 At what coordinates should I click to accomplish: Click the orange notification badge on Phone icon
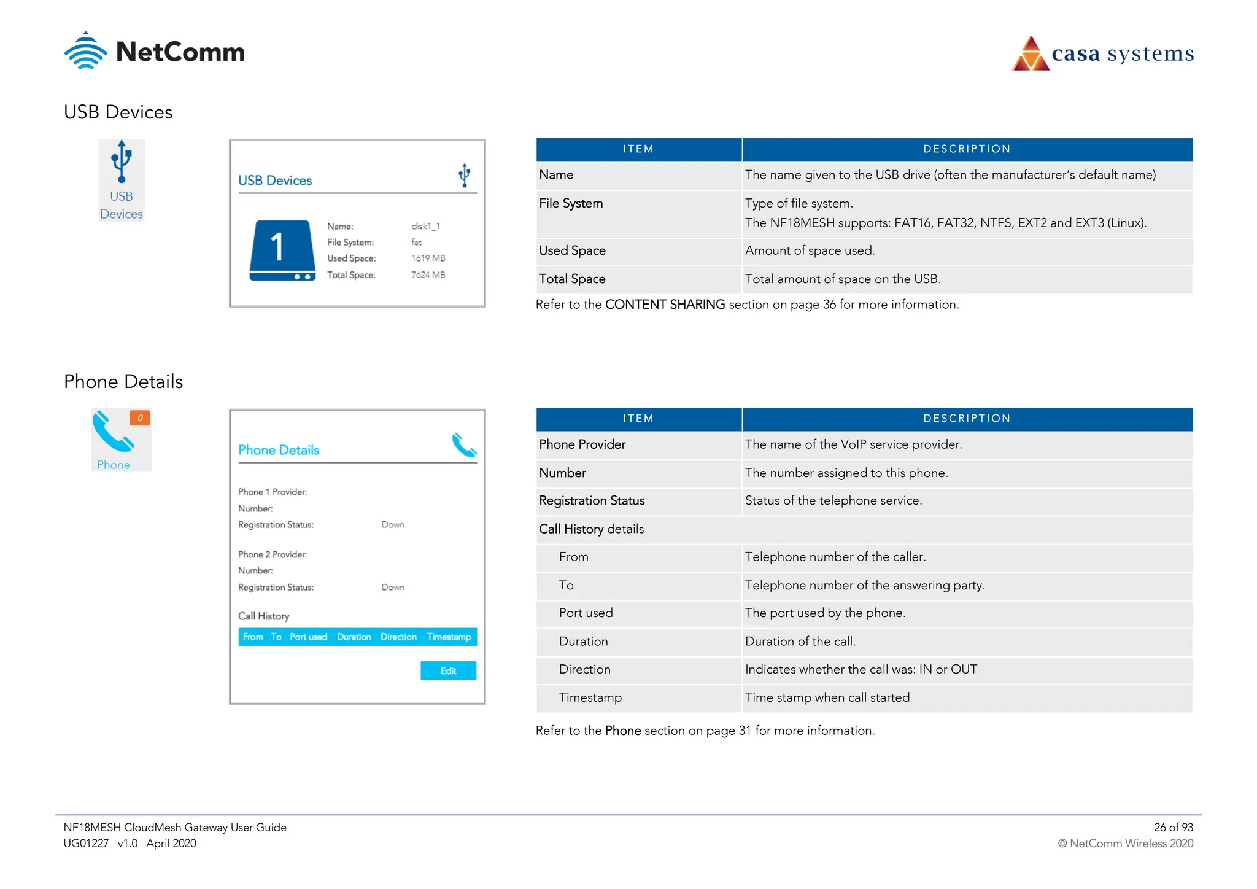click(140, 417)
